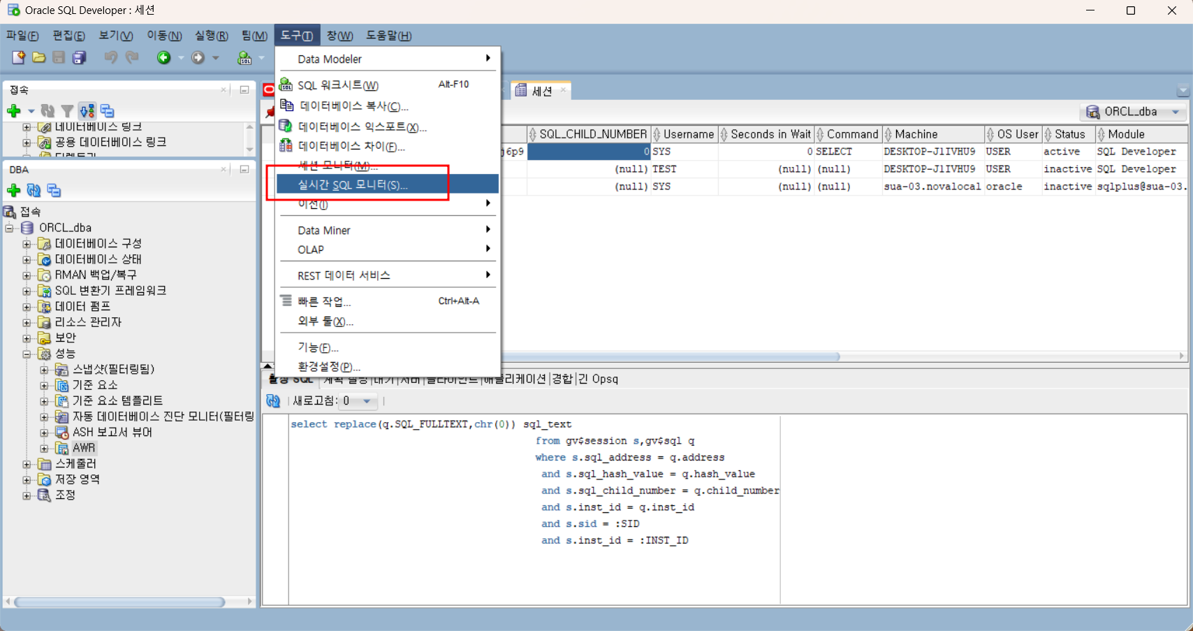The image size is (1193, 631).
Task: Click the New file toolbar icon
Action: (18, 57)
